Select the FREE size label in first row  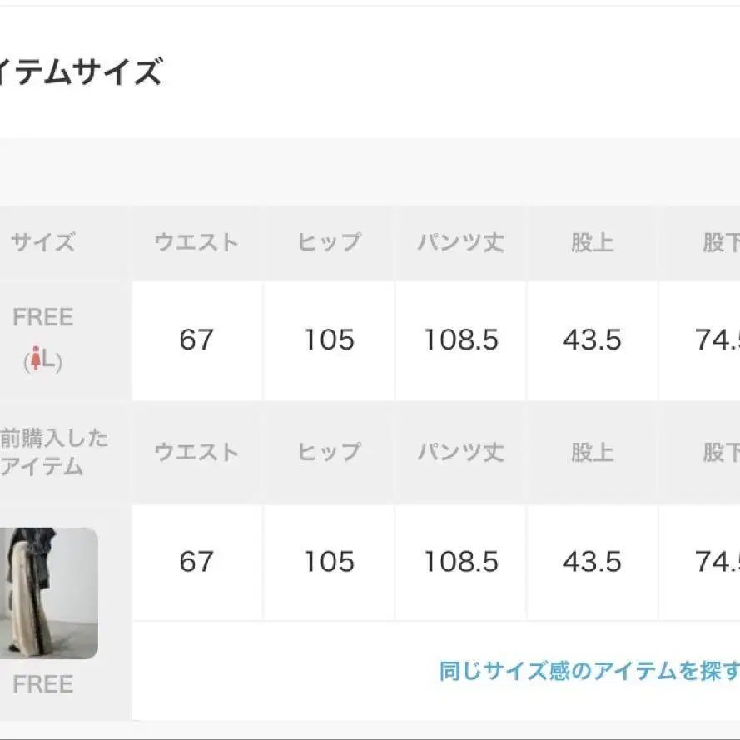coord(43,317)
